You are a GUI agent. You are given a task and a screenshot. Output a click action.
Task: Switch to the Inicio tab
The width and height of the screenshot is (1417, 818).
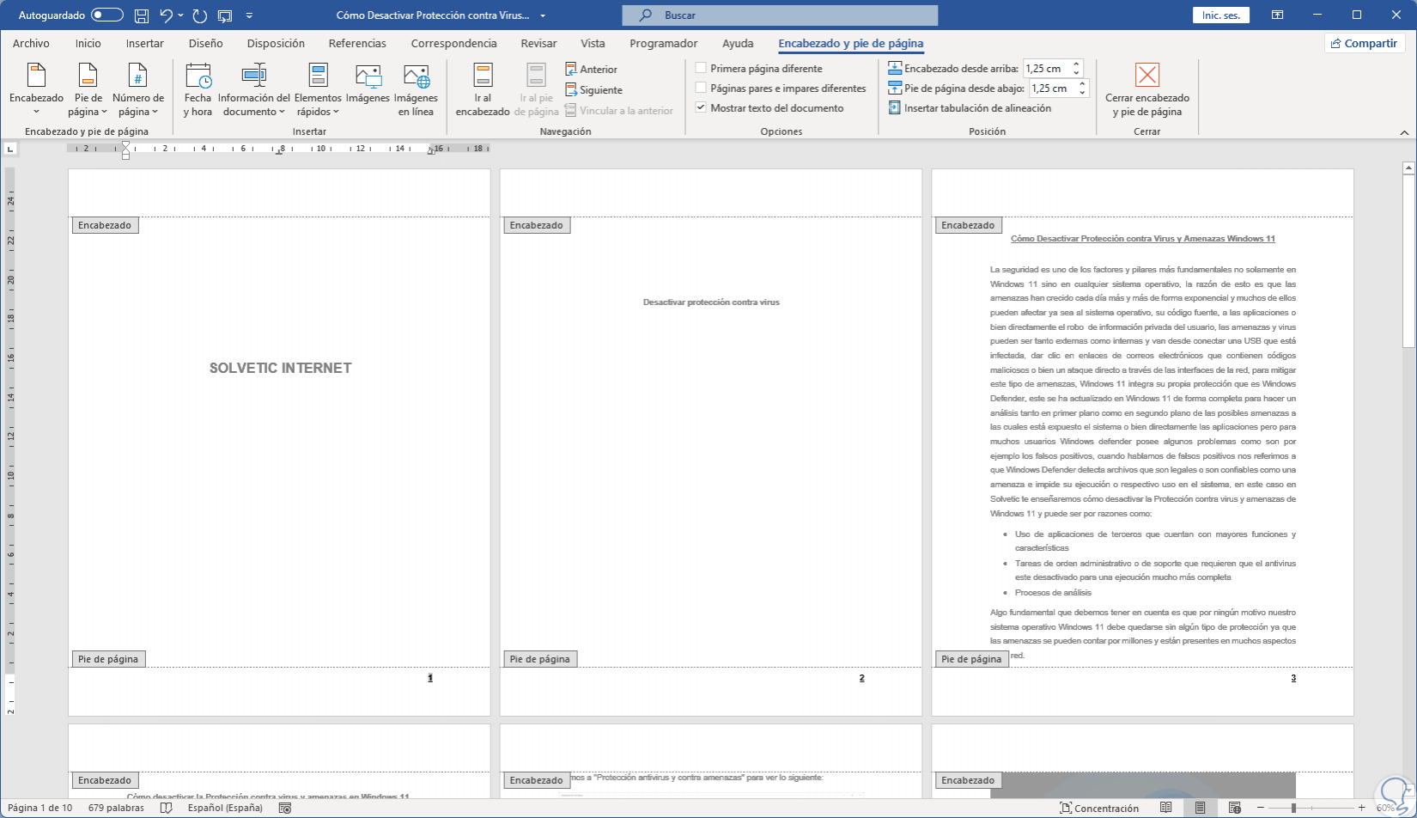point(88,43)
